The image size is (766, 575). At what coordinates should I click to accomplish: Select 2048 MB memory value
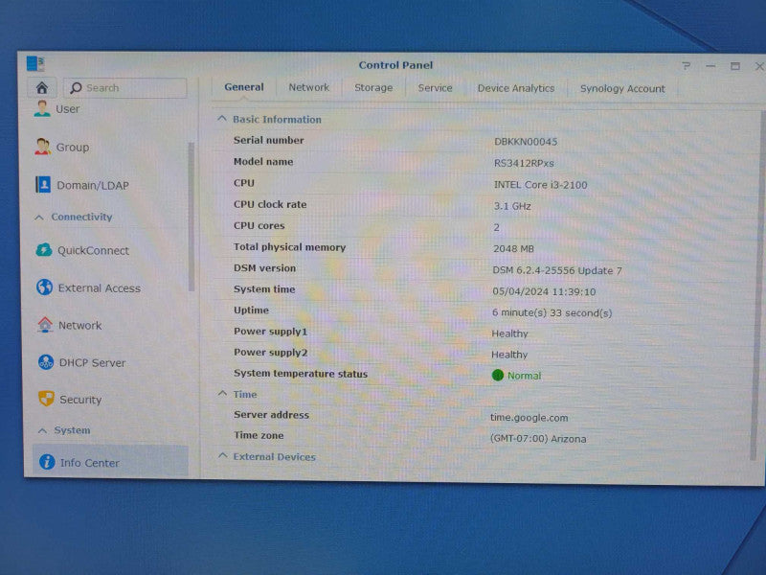[x=513, y=249]
